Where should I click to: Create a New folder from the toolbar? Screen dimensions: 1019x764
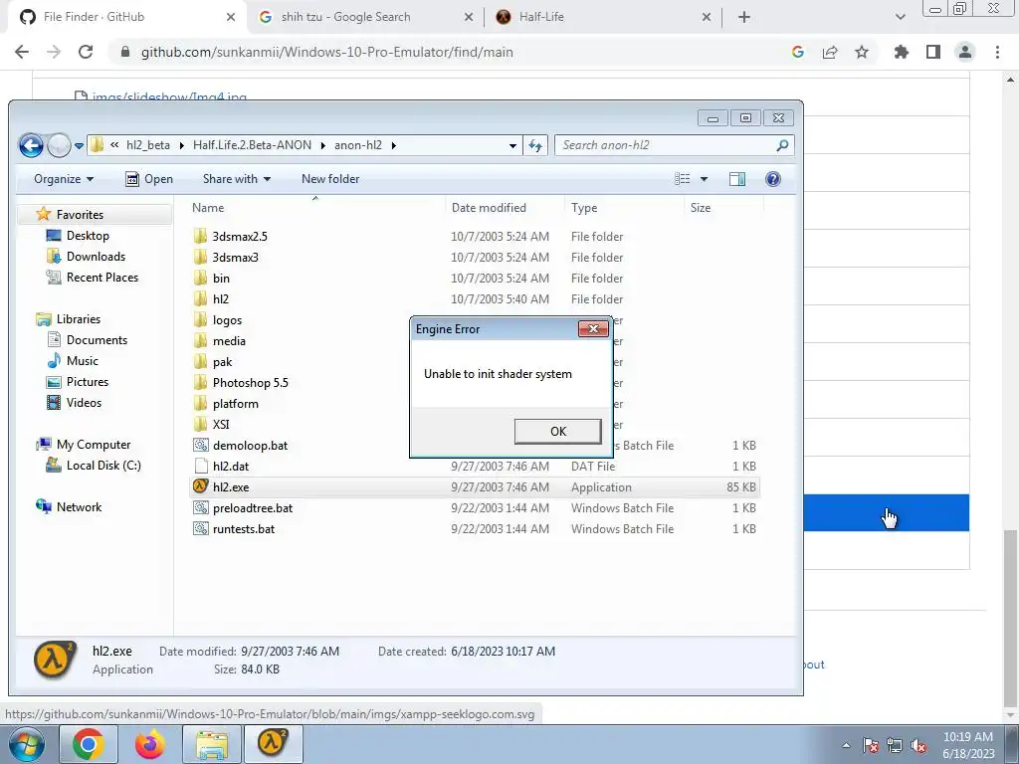330,179
